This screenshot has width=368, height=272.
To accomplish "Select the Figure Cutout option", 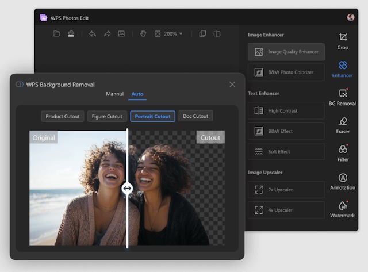I will [x=107, y=116].
